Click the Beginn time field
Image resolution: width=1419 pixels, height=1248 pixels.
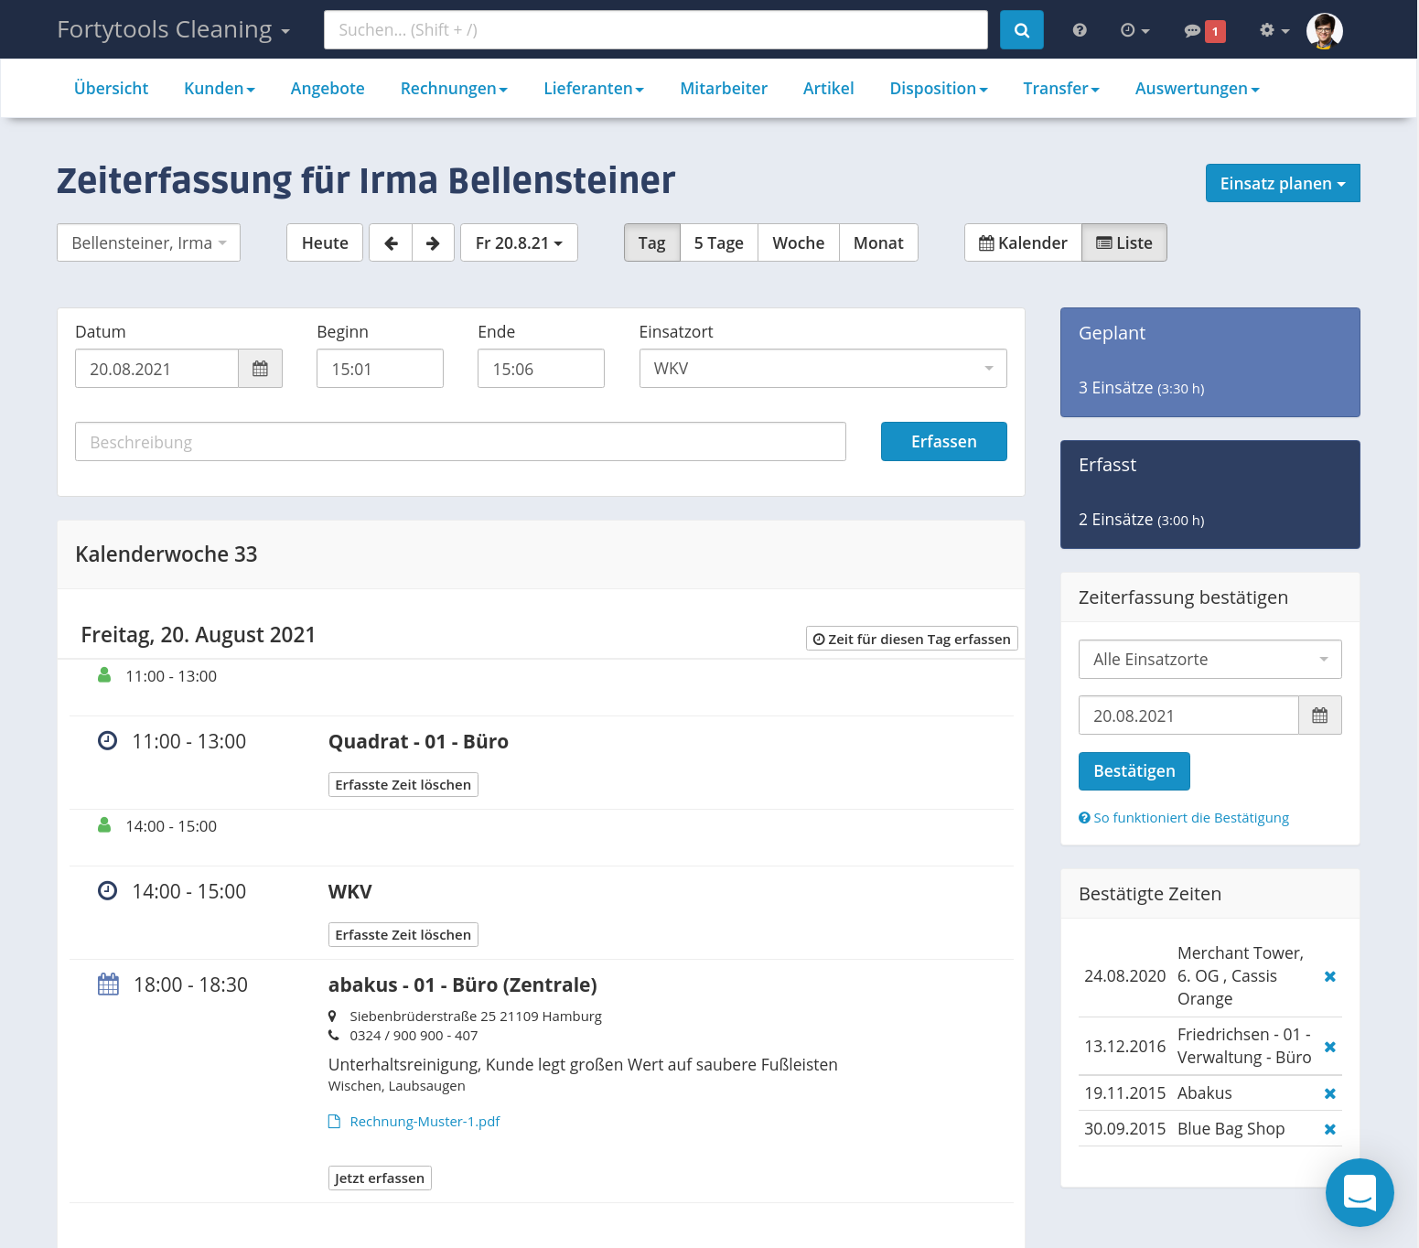380,369
